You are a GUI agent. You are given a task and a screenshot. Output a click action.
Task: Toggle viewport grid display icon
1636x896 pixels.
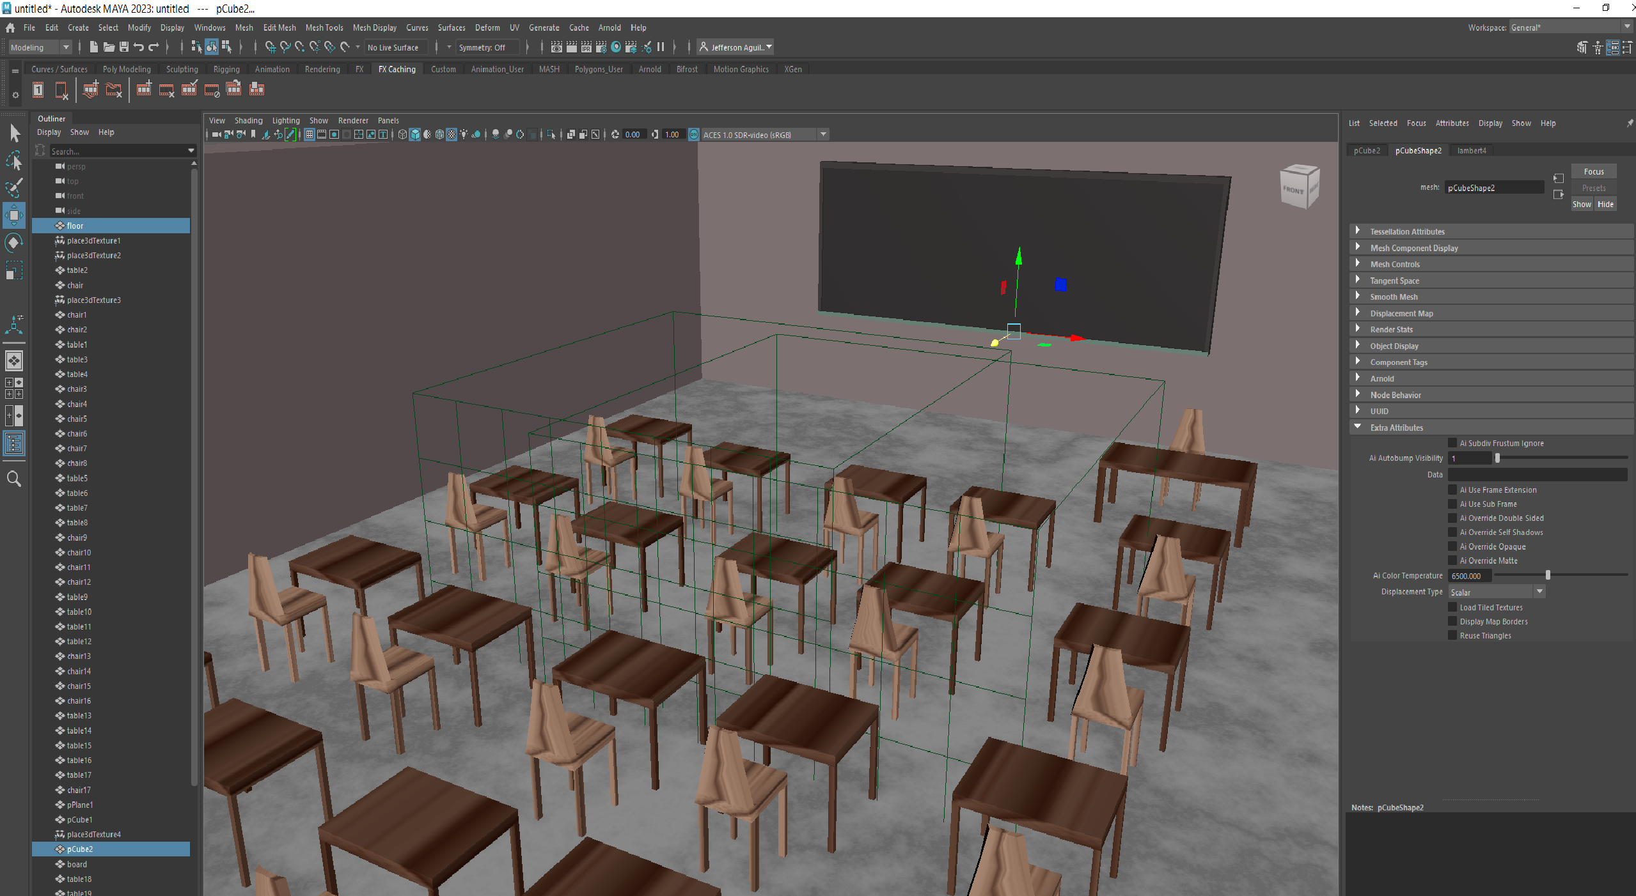pos(310,134)
